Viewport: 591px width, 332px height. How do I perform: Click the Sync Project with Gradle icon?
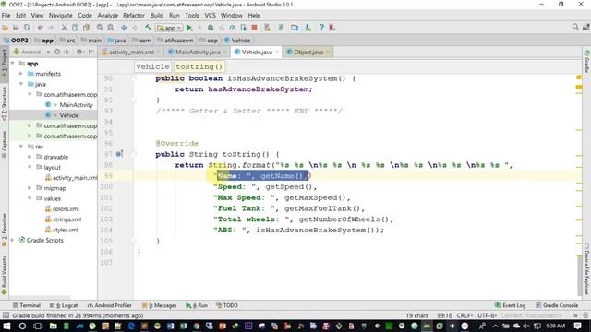click(x=281, y=28)
